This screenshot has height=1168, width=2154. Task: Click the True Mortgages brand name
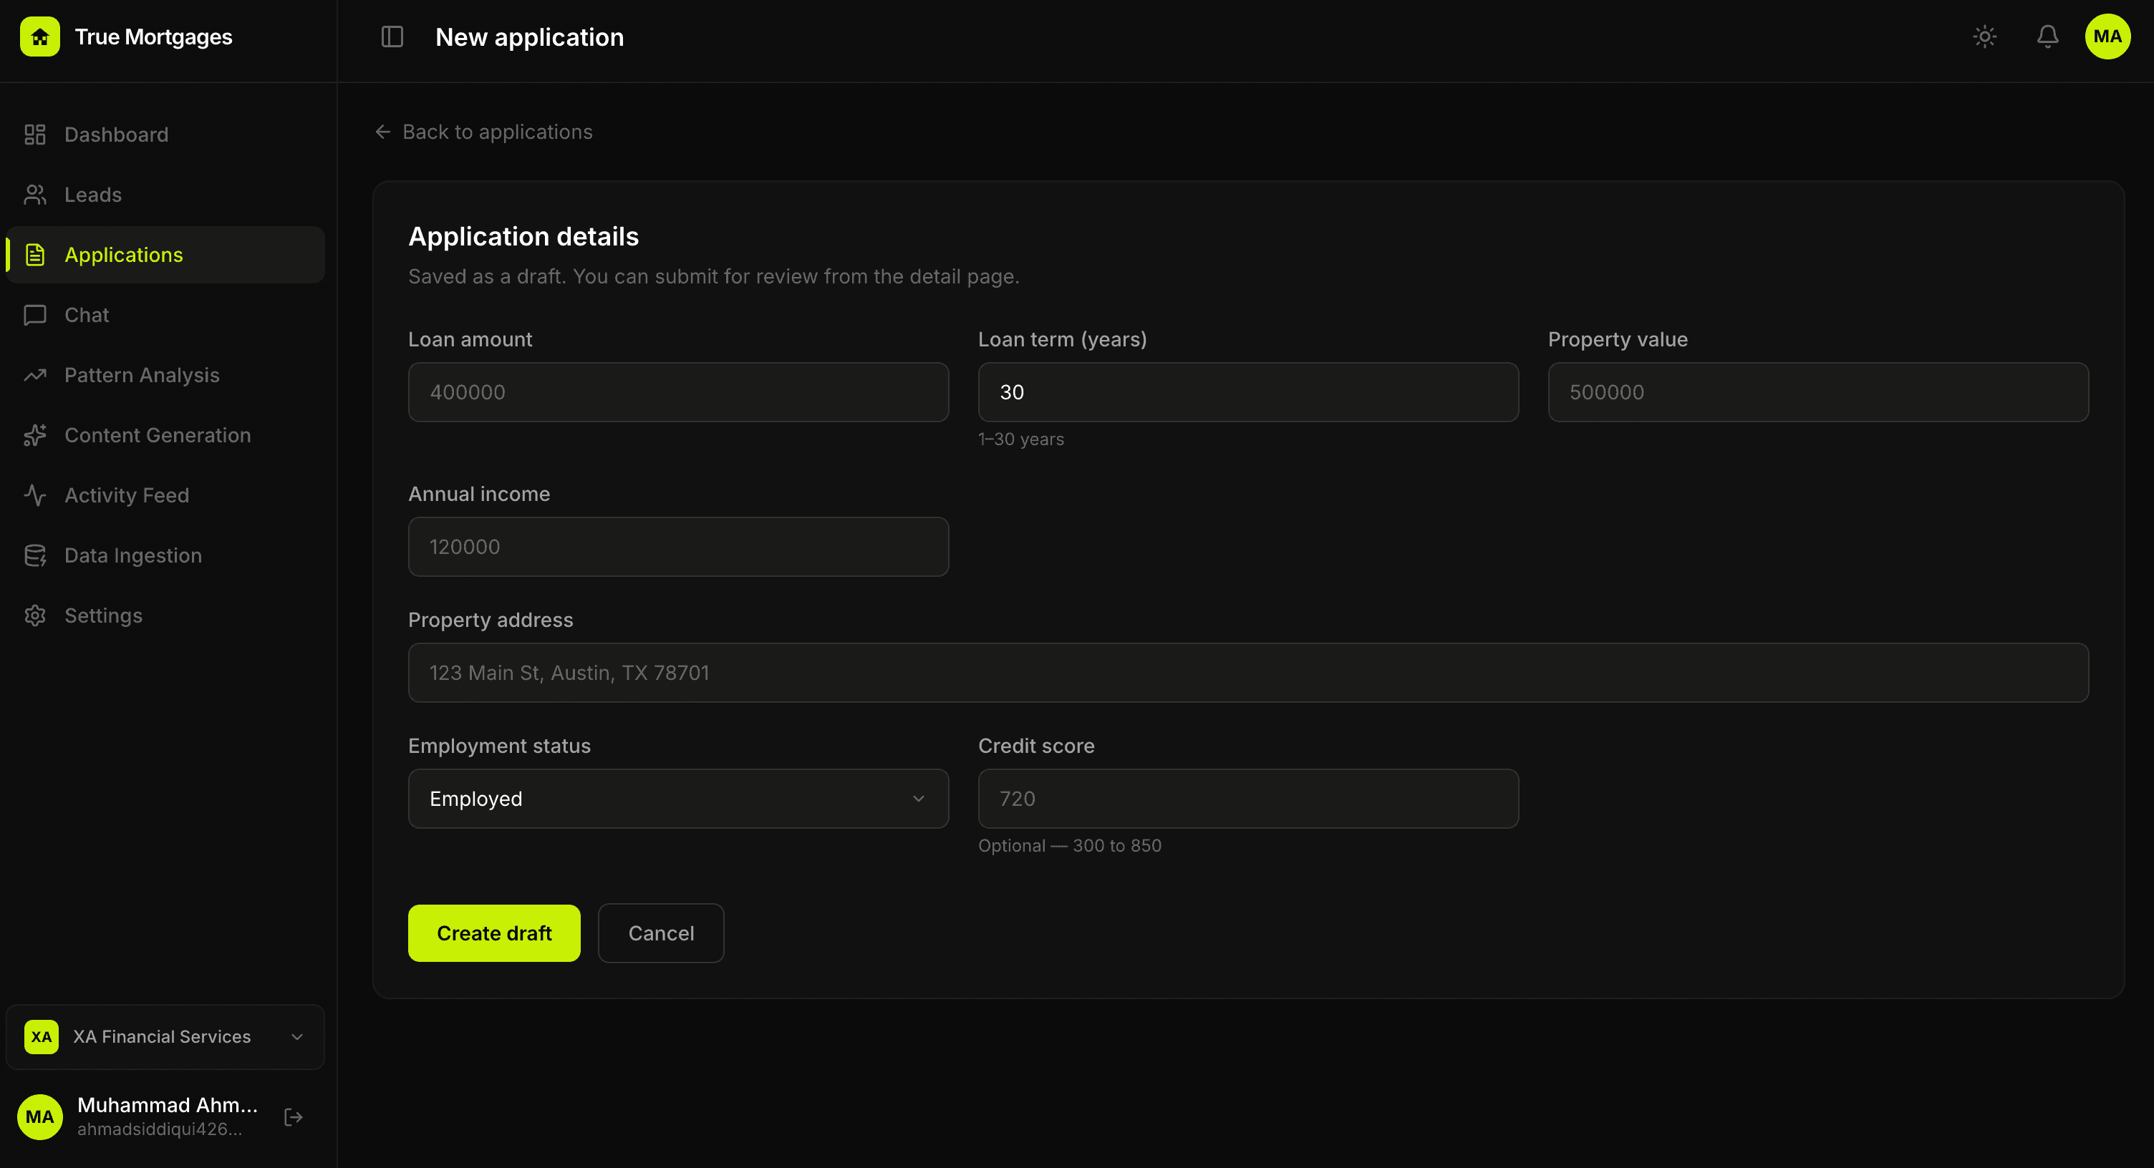[154, 36]
